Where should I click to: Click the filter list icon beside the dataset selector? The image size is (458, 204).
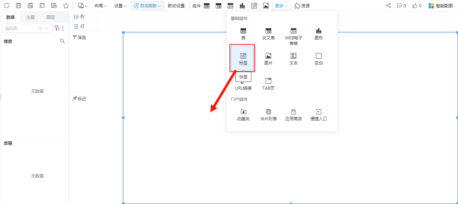(x=57, y=28)
